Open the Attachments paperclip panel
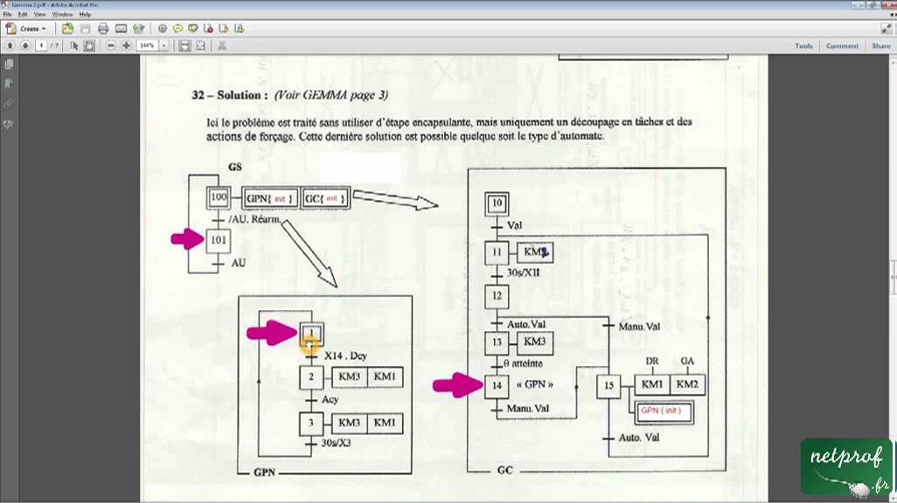Image resolution: width=897 pixels, height=503 pixels. (9, 104)
